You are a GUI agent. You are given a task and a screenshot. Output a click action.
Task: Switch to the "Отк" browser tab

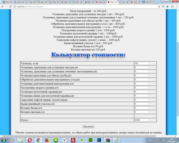[x=136, y=2]
